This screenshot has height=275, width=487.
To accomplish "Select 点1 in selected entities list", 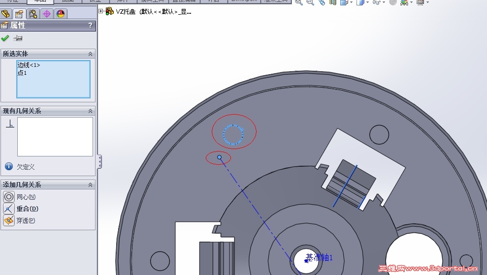I will 22,73.
